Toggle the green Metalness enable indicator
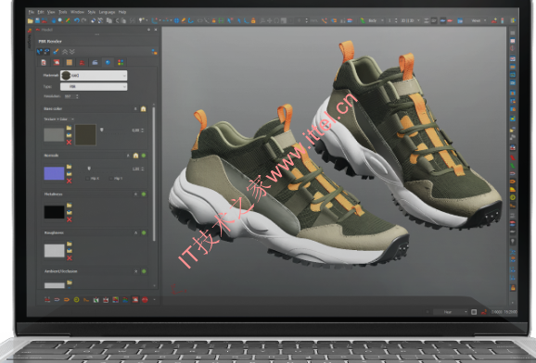The image size is (536, 363). tap(144, 194)
